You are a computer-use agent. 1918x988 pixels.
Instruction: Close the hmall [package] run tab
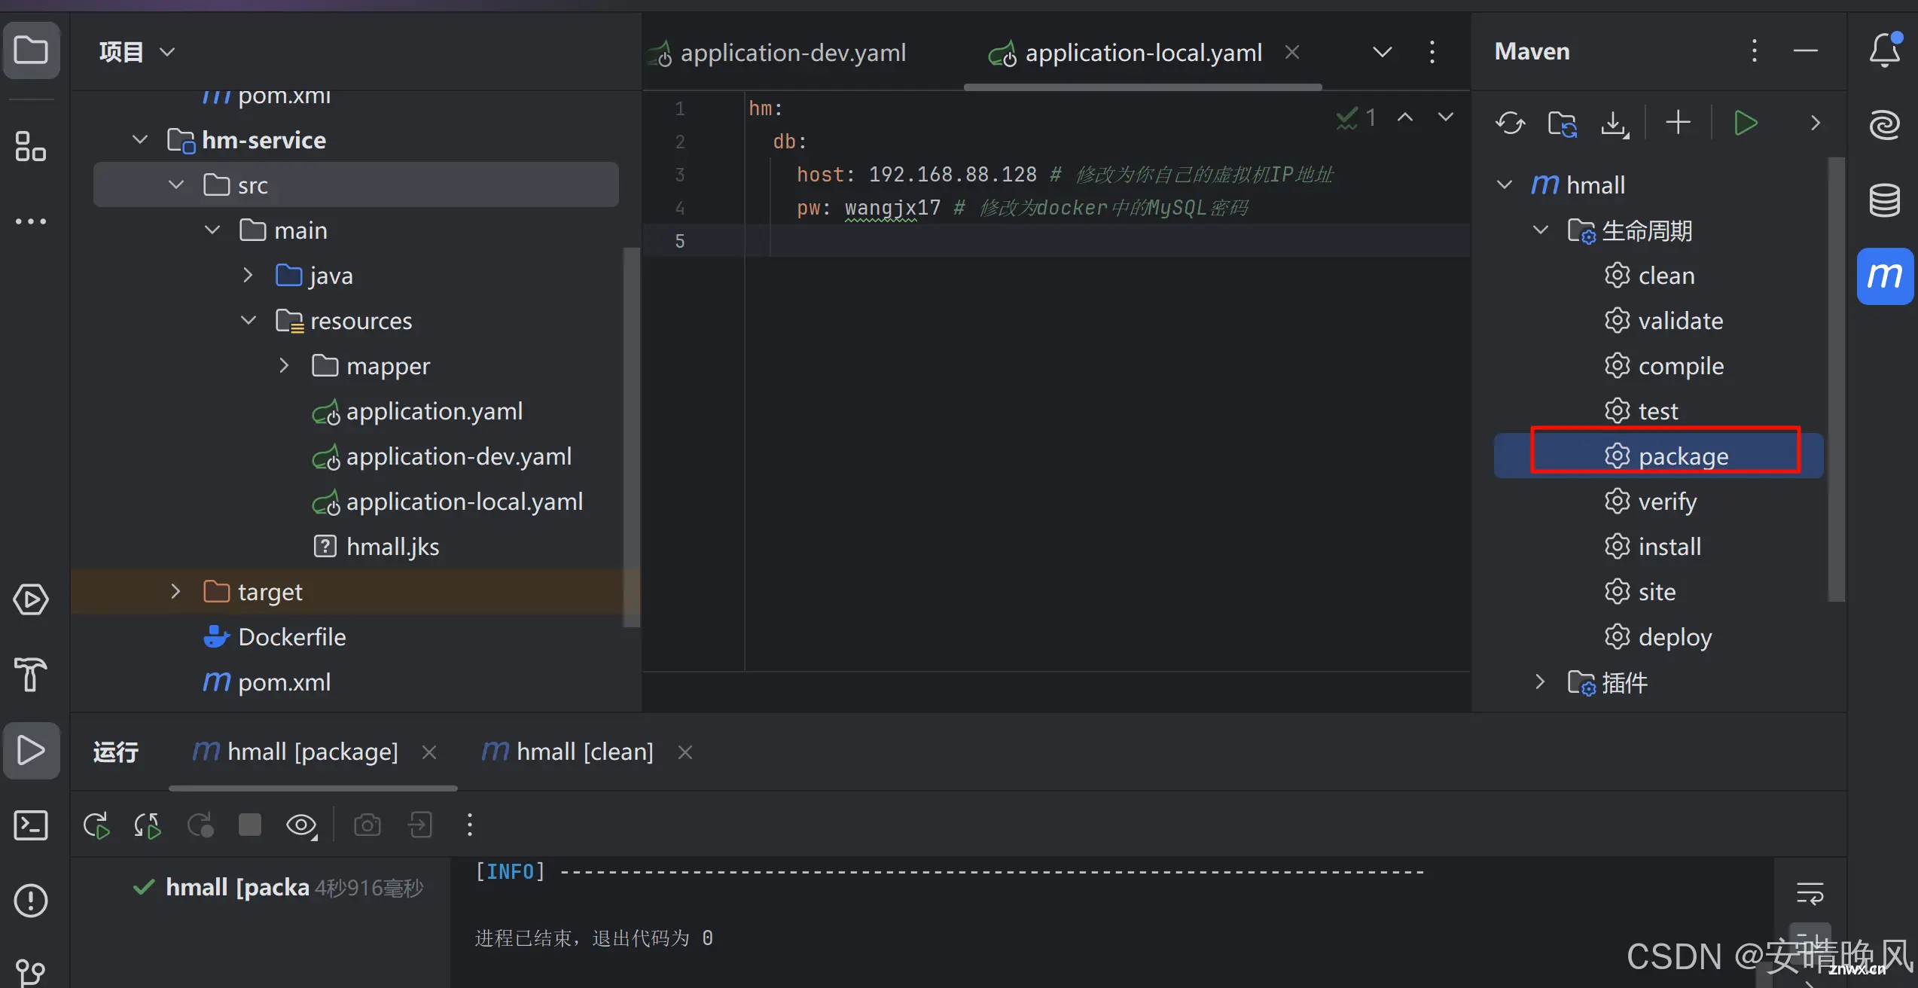pyautogui.click(x=429, y=752)
